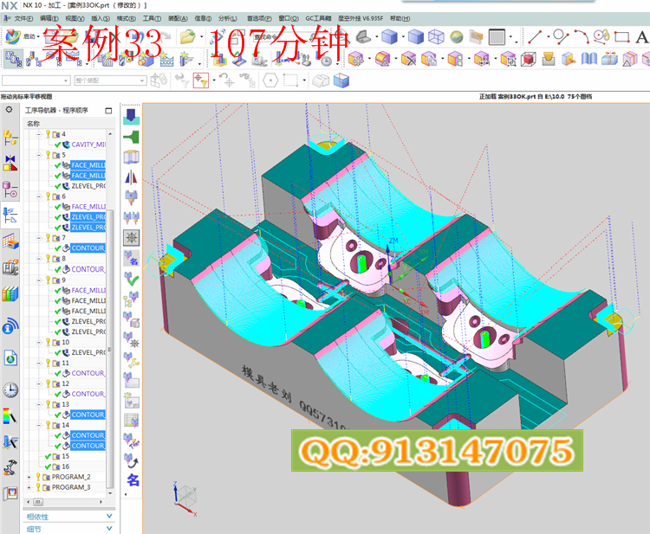This screenshot has width=650, height=534.
Task: Open the empty selection filter dropdown
Action: (x=36, y=80)
